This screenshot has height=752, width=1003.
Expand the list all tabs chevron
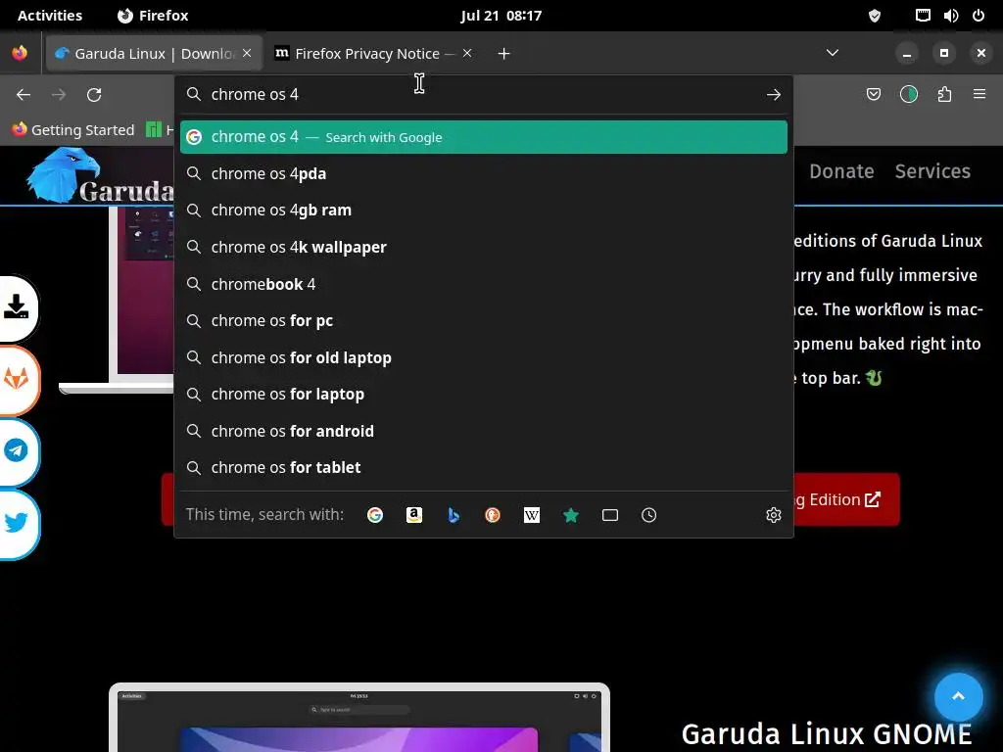click(x=833, y=53)
